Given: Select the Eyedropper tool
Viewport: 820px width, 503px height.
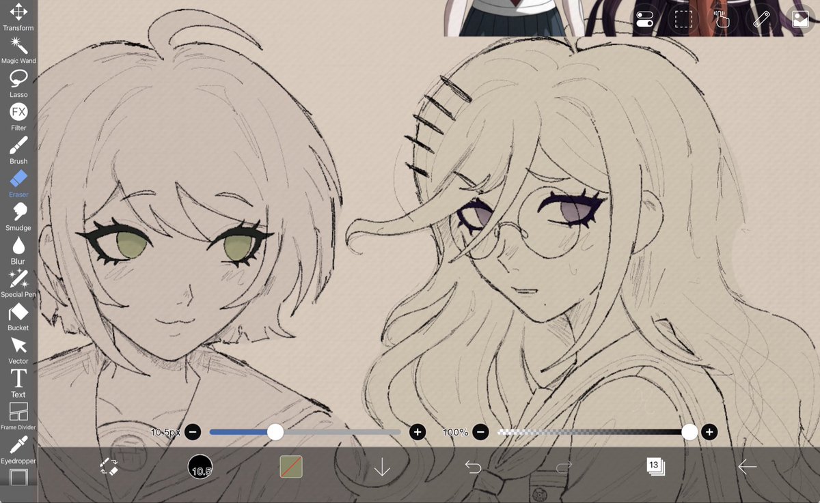Looking at the screenshot, I should pyautogui.click(x=18, y=450).
